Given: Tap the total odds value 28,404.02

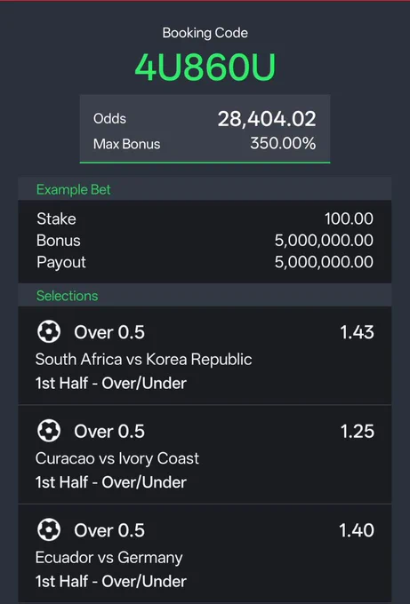Looking at the screenshot, I should point(267,119).
